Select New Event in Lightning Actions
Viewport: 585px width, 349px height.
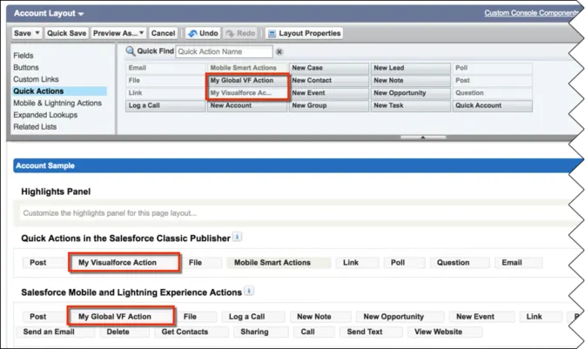point(481,317)
